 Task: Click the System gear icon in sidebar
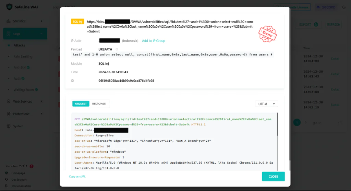tap(9, 126)
